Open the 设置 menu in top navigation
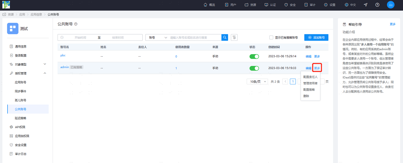This screenshot has height=163, width=403. (330, 5)
